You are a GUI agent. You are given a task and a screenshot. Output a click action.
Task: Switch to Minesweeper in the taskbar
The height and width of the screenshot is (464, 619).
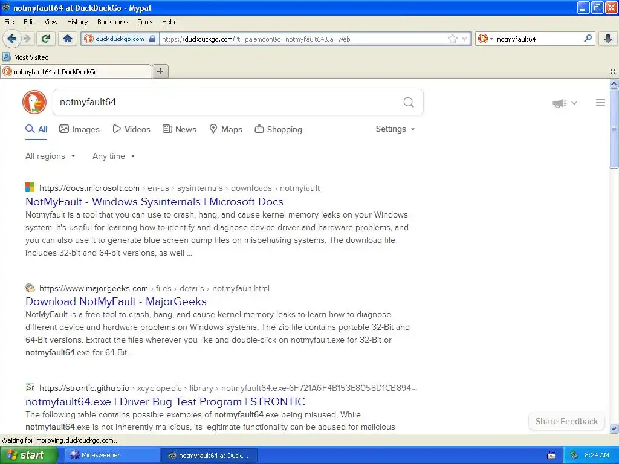coord(111,456)
